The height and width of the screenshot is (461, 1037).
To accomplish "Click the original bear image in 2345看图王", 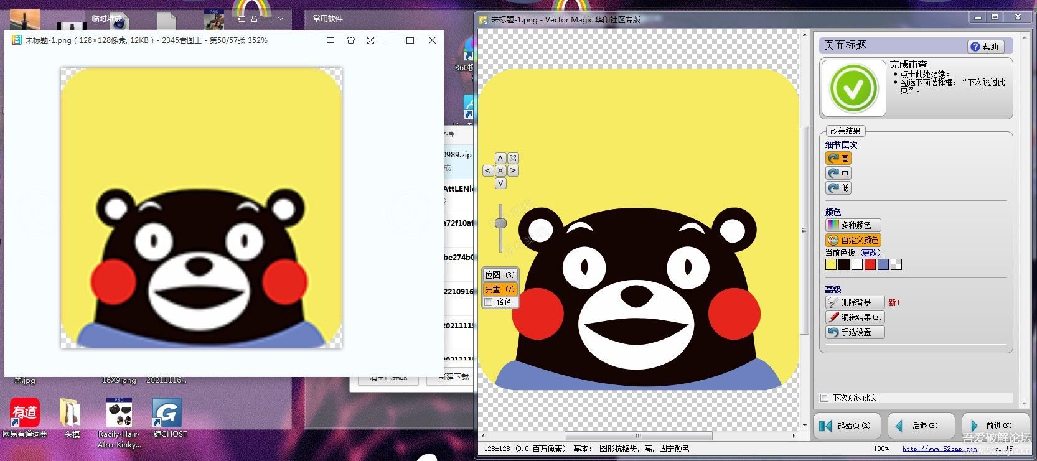I will [x=201, y=208].
